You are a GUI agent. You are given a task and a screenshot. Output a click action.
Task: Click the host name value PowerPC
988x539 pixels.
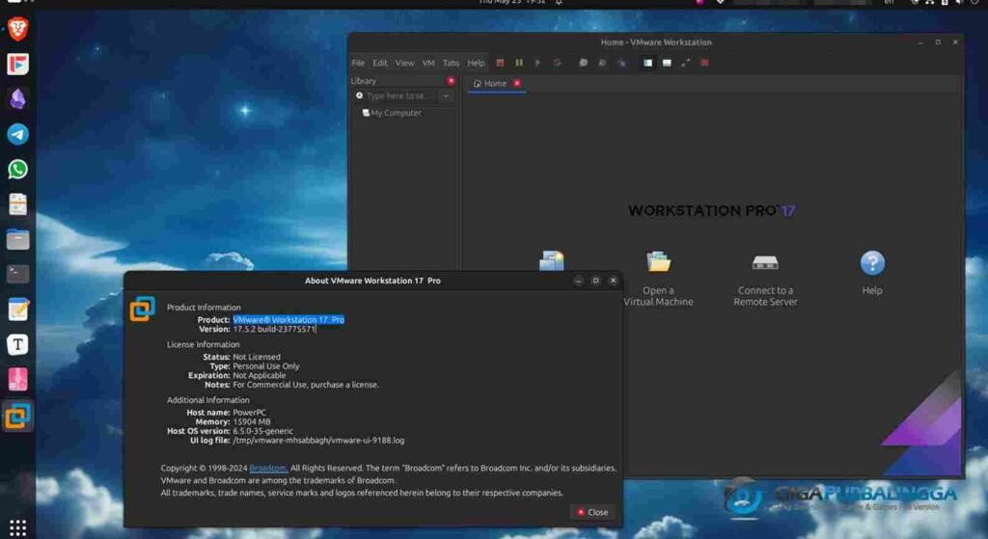pos(250,413)
